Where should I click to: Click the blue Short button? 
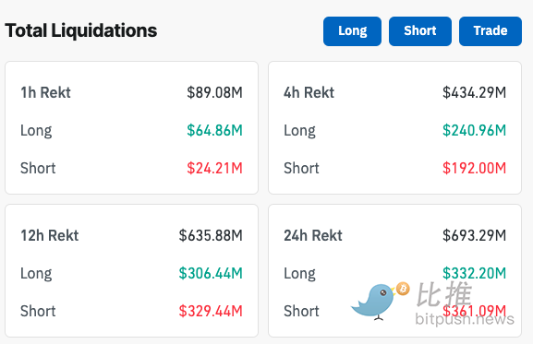click(420, 31)
